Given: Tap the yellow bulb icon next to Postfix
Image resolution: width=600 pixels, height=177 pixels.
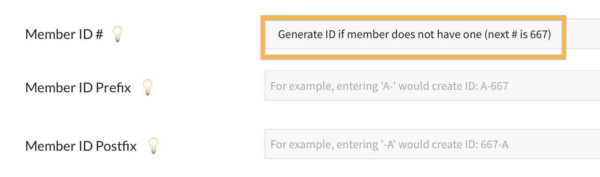Looking at the screenshot, I should pyautogui.click(x=153, y=146).
